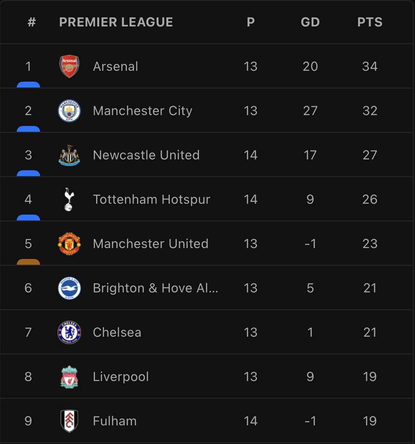Sort by the GD column header

(310, 22)
